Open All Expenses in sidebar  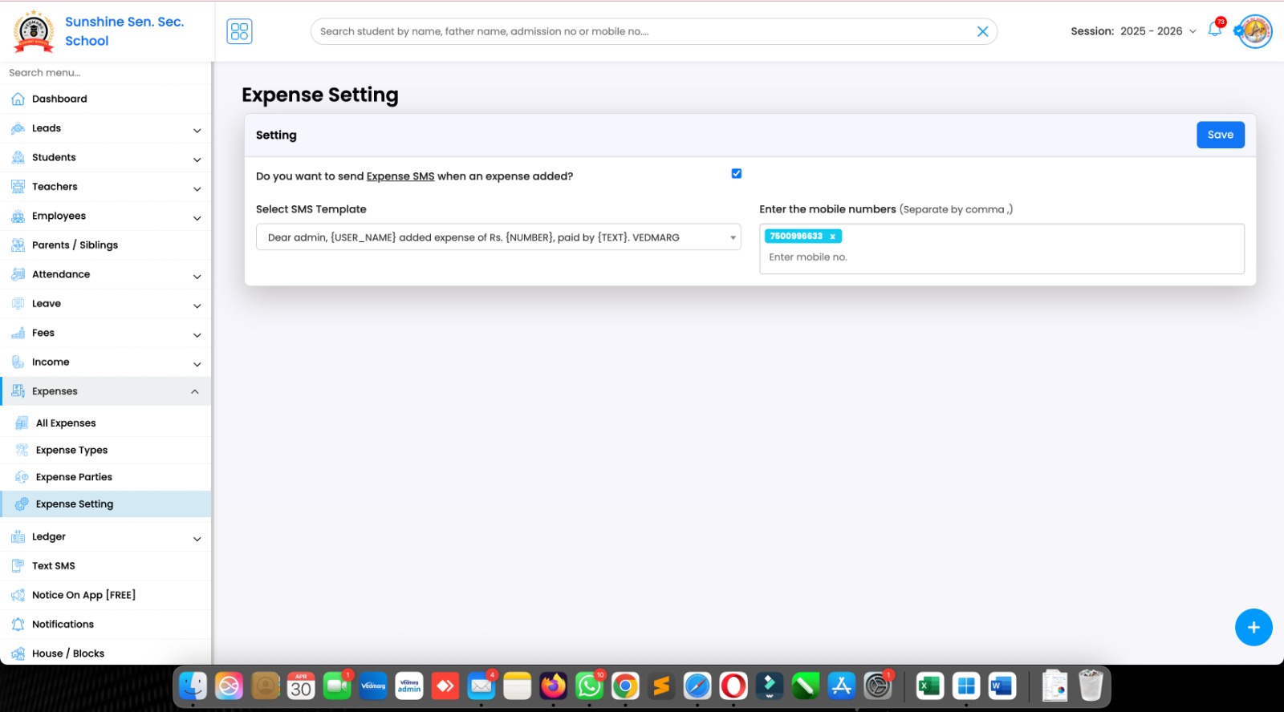click(x=66, y=423)
